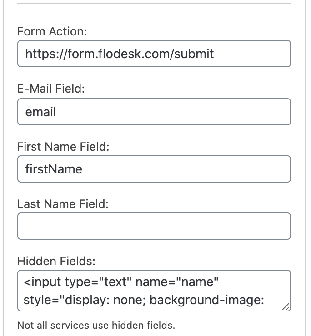
Task: Click the "E-Mail Field:" label
Action: tap(51, 89)
